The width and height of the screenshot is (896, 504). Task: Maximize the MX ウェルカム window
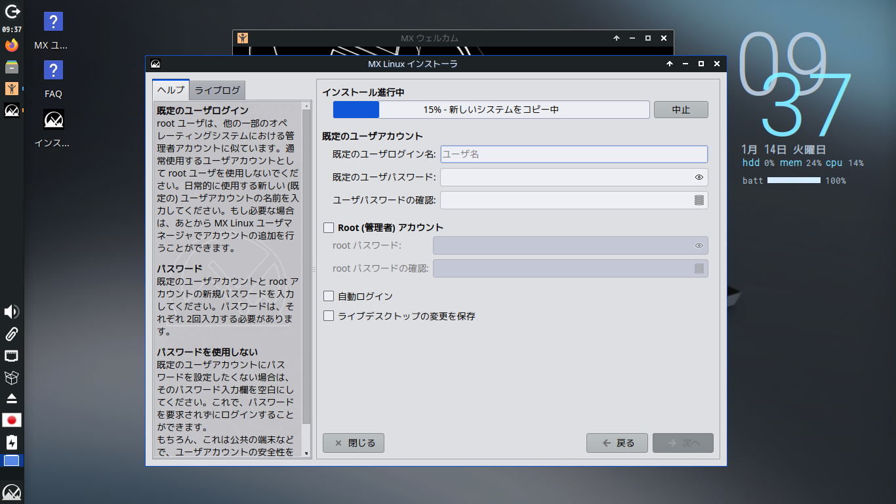(648, 38)
